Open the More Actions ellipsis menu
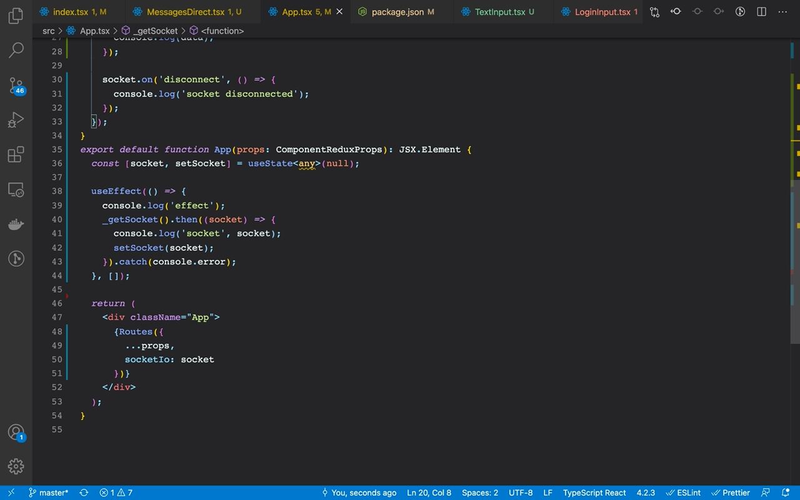The height and width of the screenshot is (500, 800). (782, 12)
